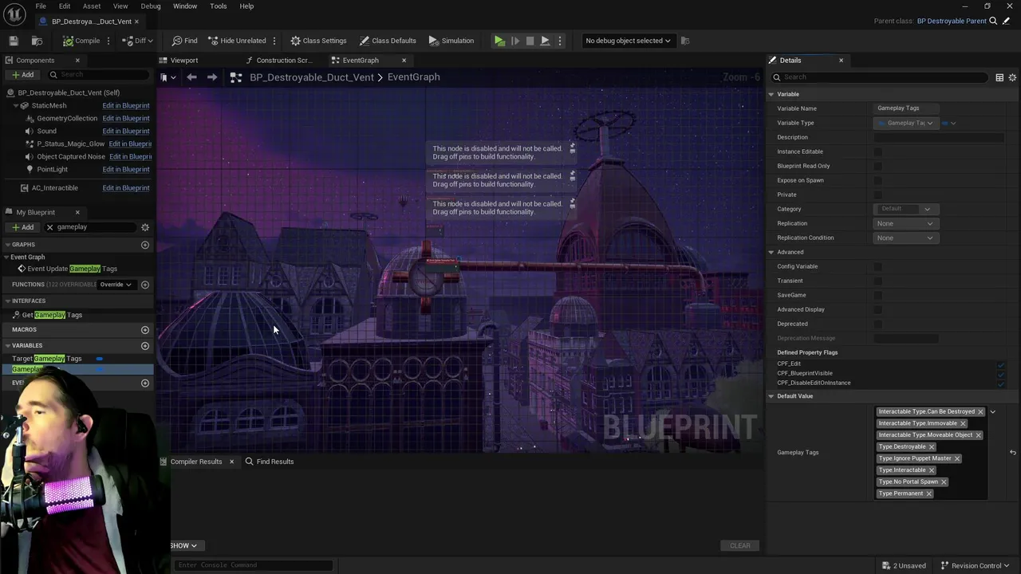Click the Stop simulation button
The height and width of the screenshot is (574, 1021).
(x=530, y=41)
